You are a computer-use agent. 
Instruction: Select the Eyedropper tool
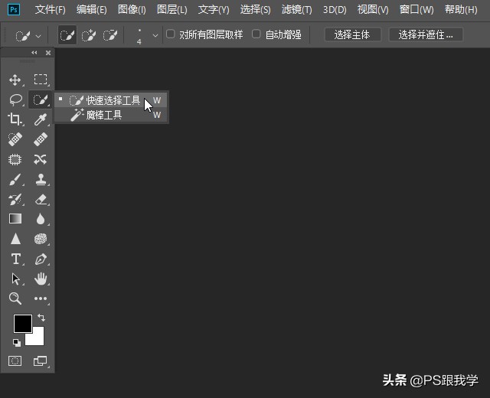pos(41,119)
